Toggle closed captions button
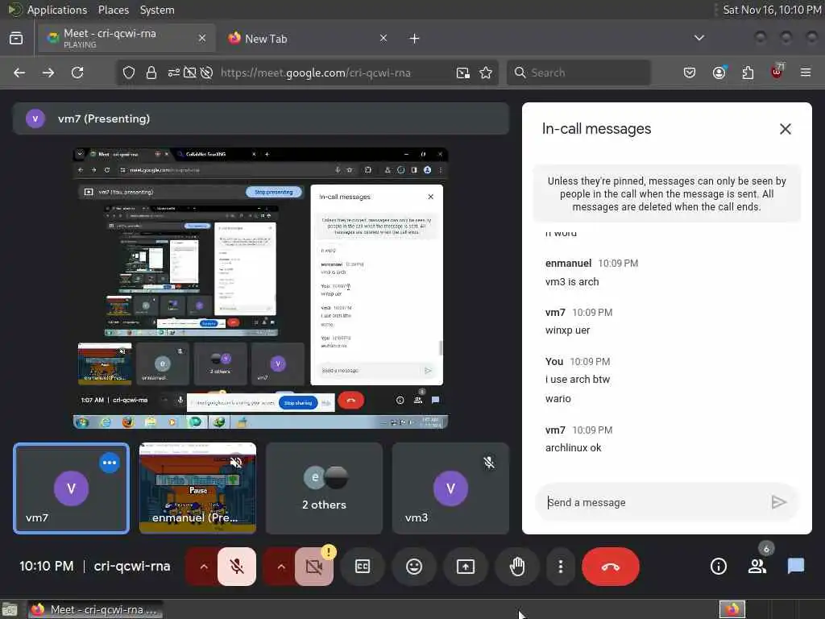The height and width of the screenshot is (619, 825). 363,567
